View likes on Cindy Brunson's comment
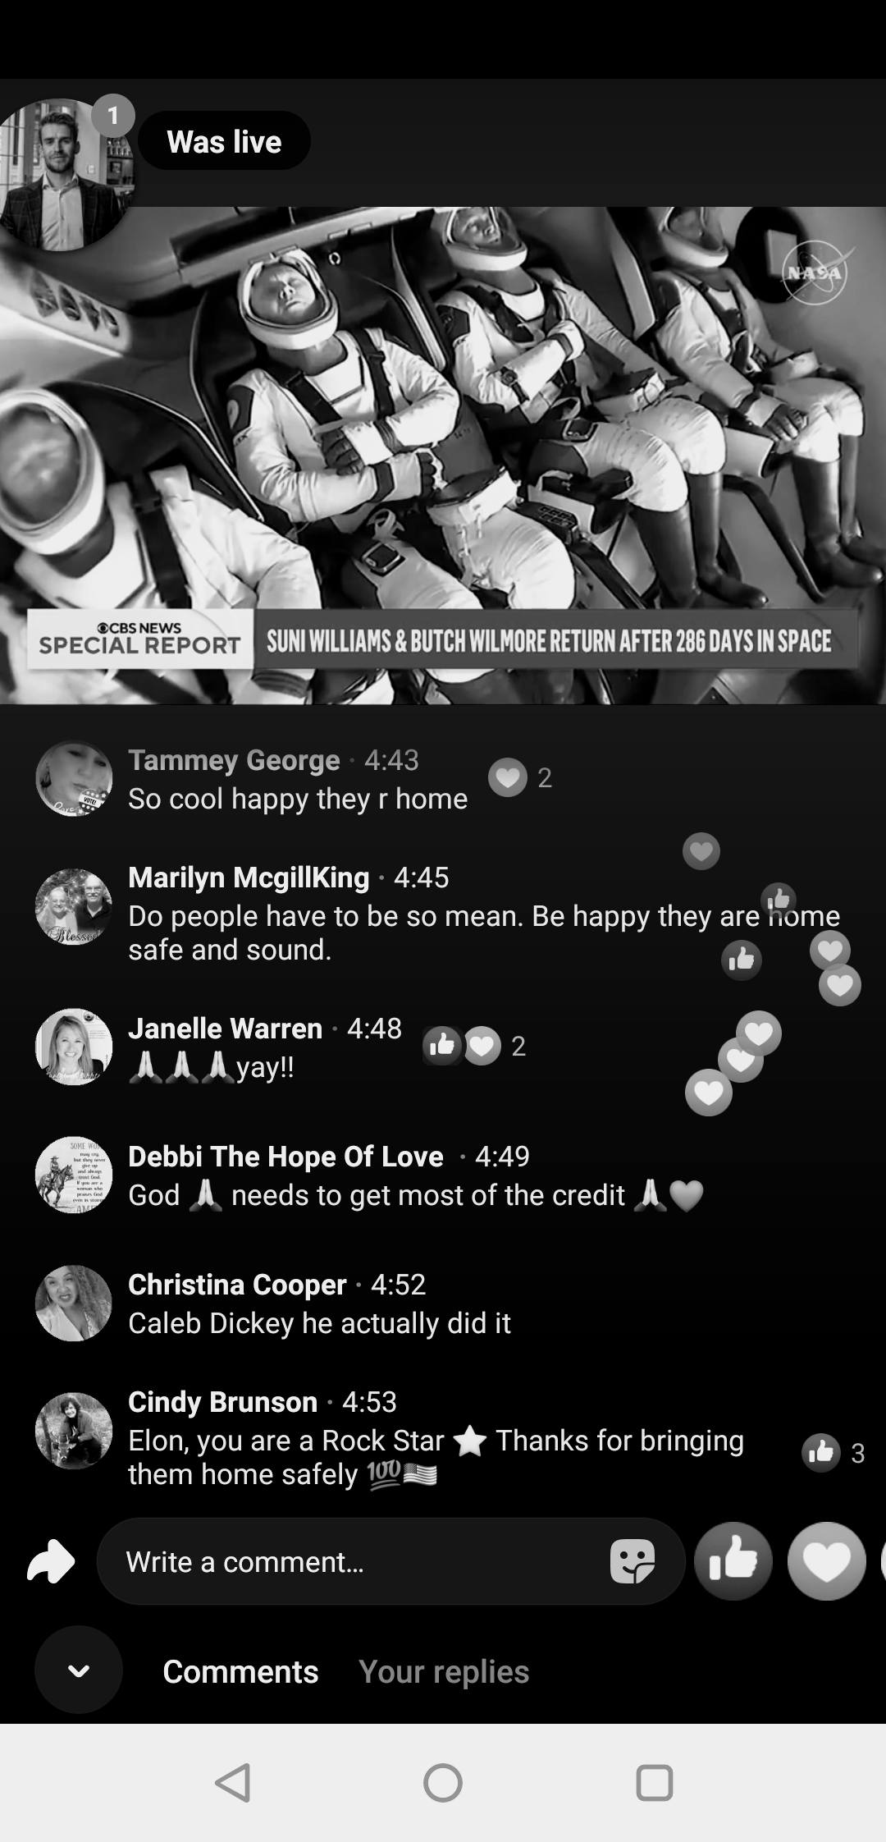The width and height of the screenshot is (886, 1842). (x=833, y=1453)
